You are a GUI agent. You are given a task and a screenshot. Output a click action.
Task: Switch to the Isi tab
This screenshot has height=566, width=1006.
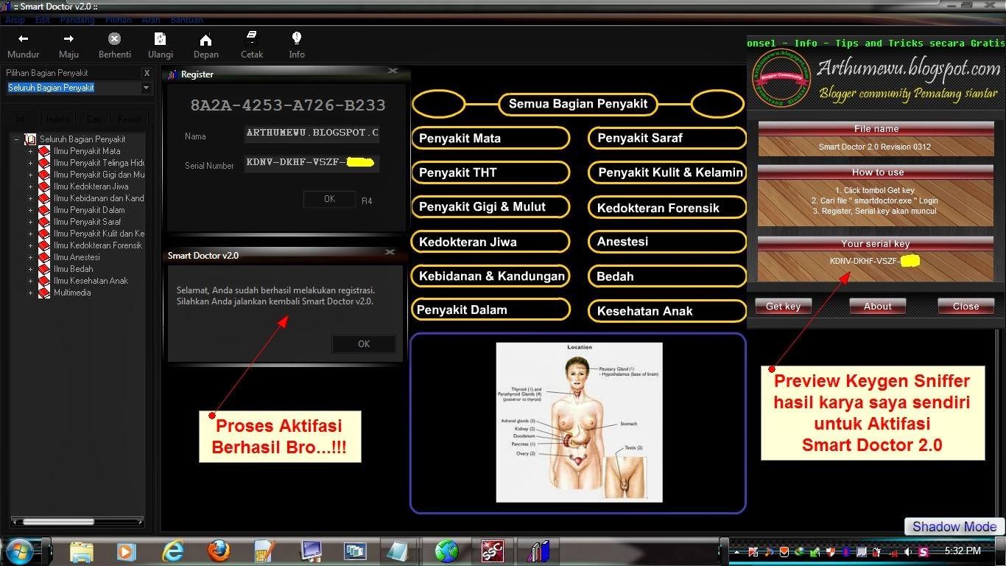[21, 119]
